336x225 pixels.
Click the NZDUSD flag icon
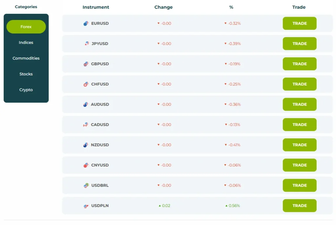[86, 145]
